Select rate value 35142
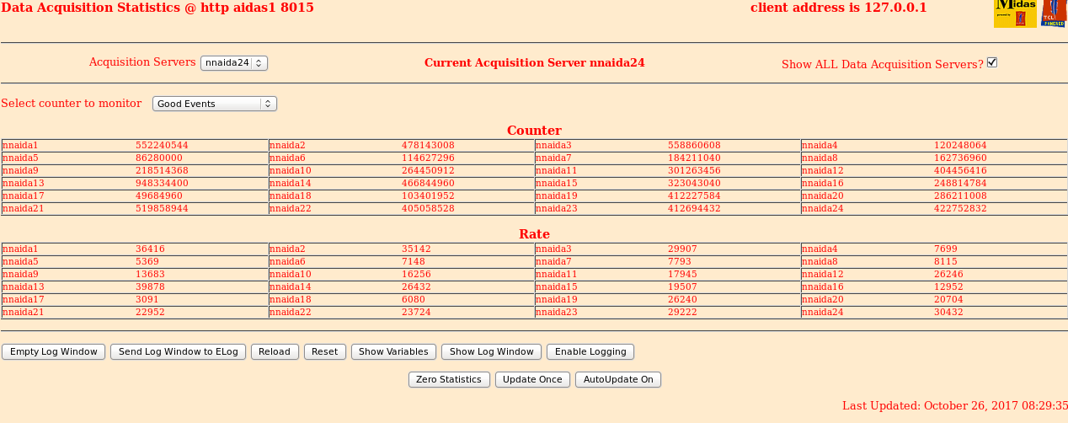 point(416,249)
